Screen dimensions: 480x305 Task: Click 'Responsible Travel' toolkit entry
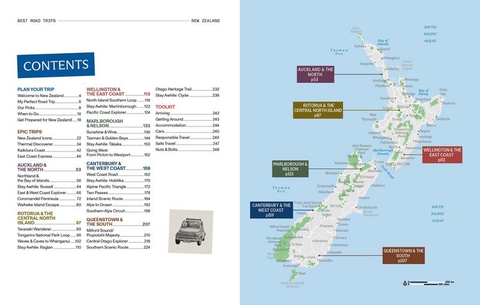[x=188, y=137]
